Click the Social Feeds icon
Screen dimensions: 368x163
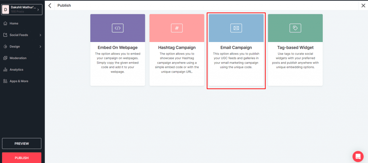pyautogui.click(x=5, y=35)
